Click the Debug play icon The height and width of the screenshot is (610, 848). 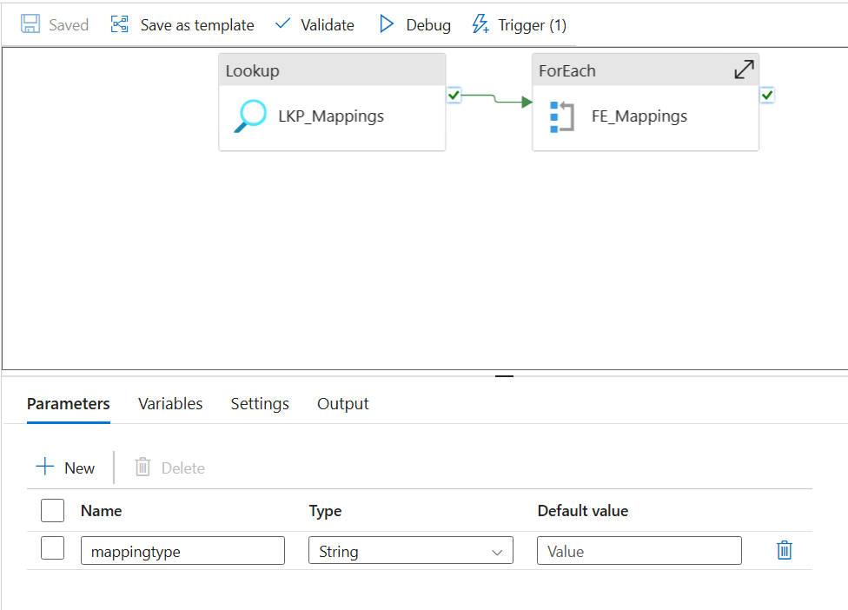pyautogui.click(x=388, y=24)
